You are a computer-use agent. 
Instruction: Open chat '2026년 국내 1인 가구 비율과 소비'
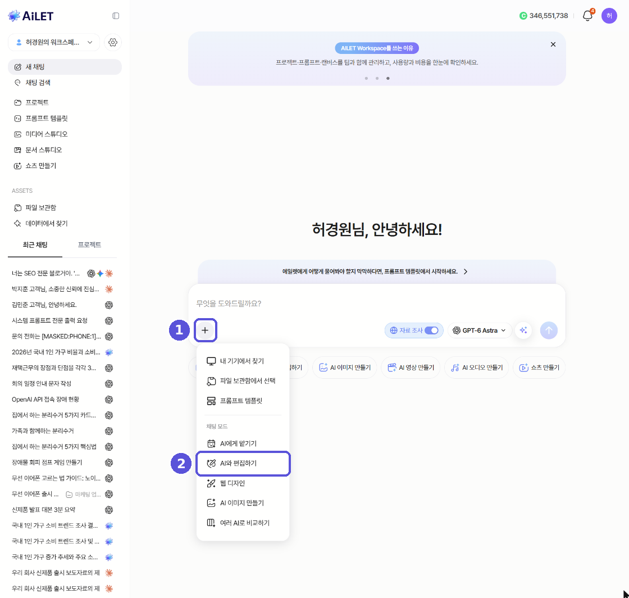[62, 352]
